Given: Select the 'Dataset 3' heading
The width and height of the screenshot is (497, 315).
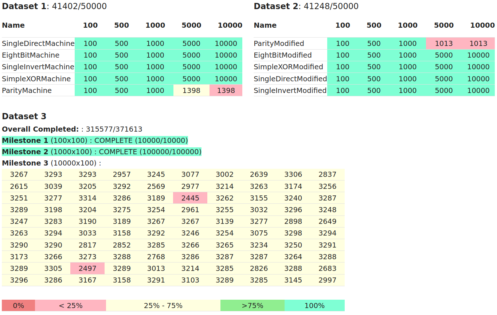Looking at the screenshot, I should (24, 116).
